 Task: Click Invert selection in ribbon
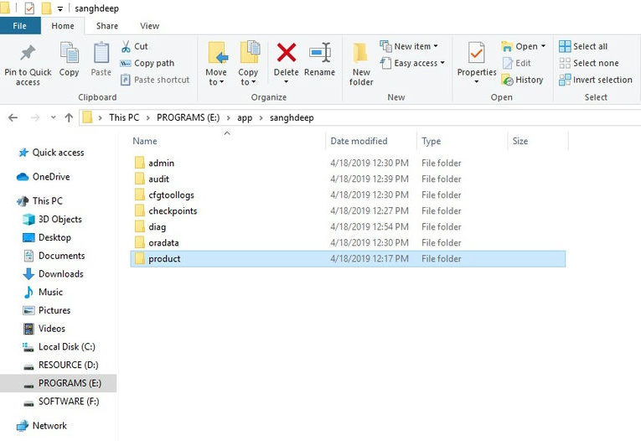pos(596,80)
